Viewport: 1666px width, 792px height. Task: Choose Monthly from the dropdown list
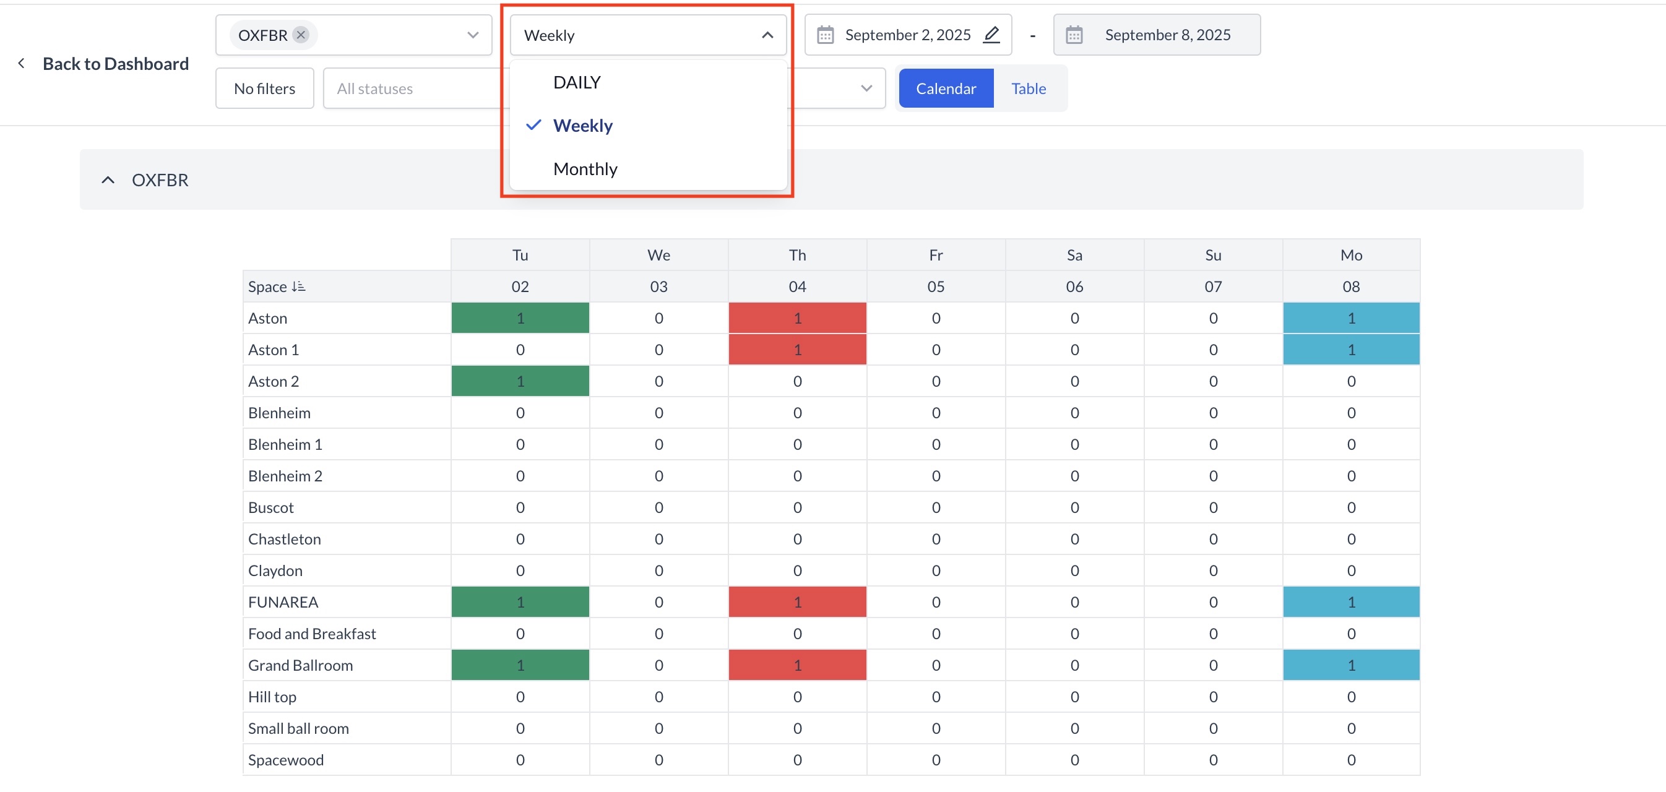[585, 169]
